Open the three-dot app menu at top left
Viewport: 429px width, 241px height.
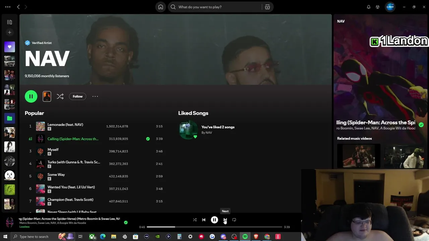pyautogui.click(x=8, y=7)
